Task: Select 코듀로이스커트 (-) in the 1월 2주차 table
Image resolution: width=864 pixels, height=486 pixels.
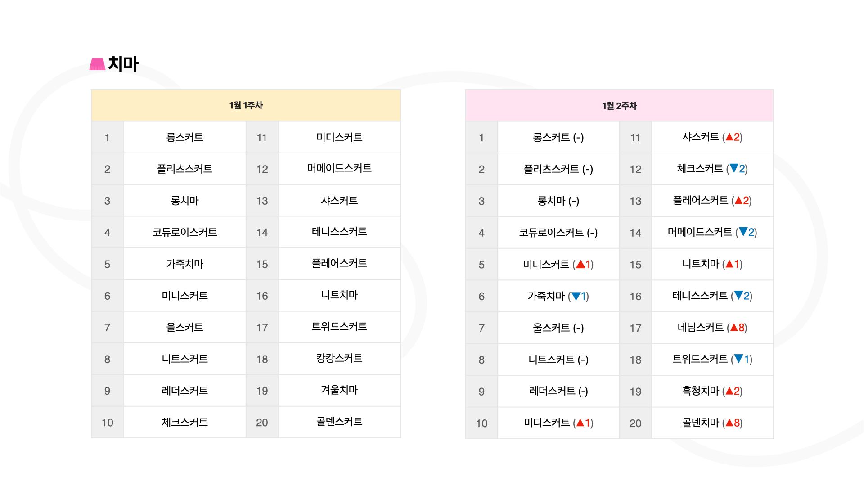Action: click(558, 233)
